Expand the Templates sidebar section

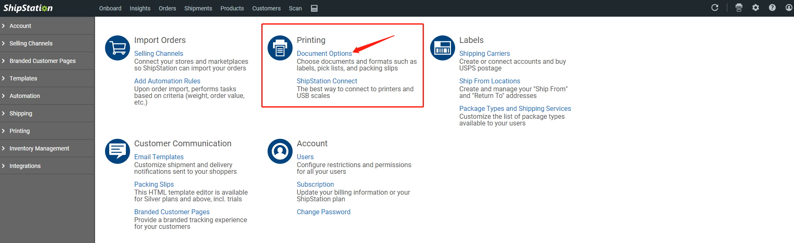(23, 78)
